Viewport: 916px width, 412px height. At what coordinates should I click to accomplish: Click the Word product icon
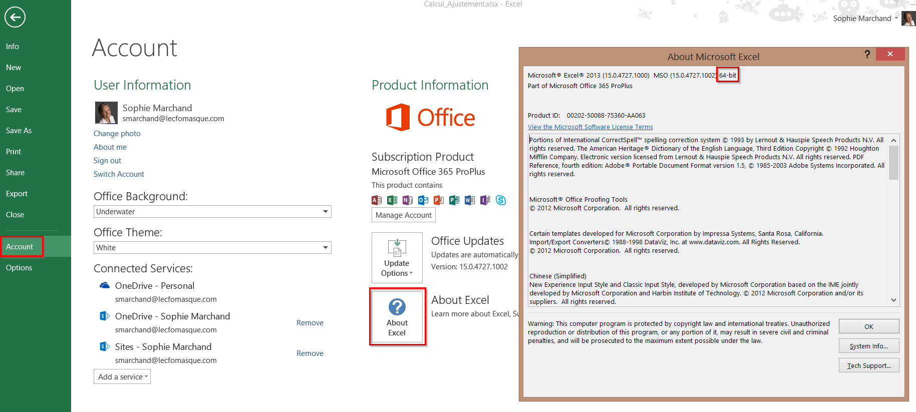coord(469,200)
